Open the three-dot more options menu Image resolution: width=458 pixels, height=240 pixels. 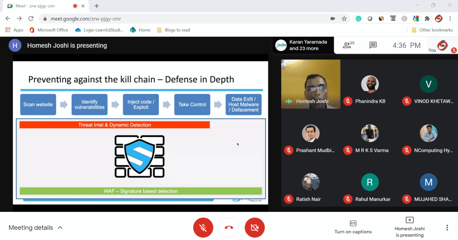pos(447,227)
